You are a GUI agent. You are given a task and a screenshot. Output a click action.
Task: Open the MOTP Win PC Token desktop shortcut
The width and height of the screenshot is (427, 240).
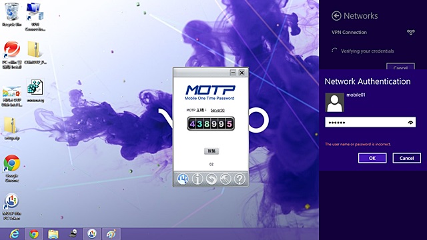coord(12,207)
